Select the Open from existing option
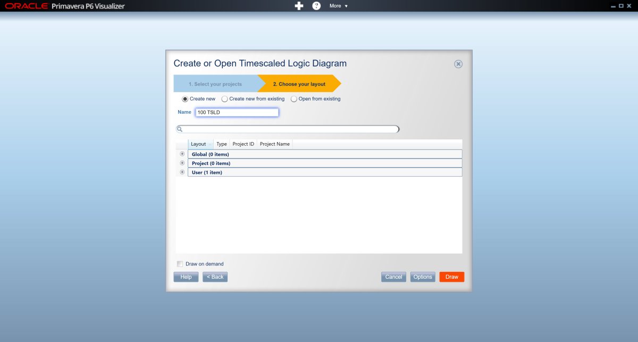This screenshot has width=638, height=342. tap(294, 99)
